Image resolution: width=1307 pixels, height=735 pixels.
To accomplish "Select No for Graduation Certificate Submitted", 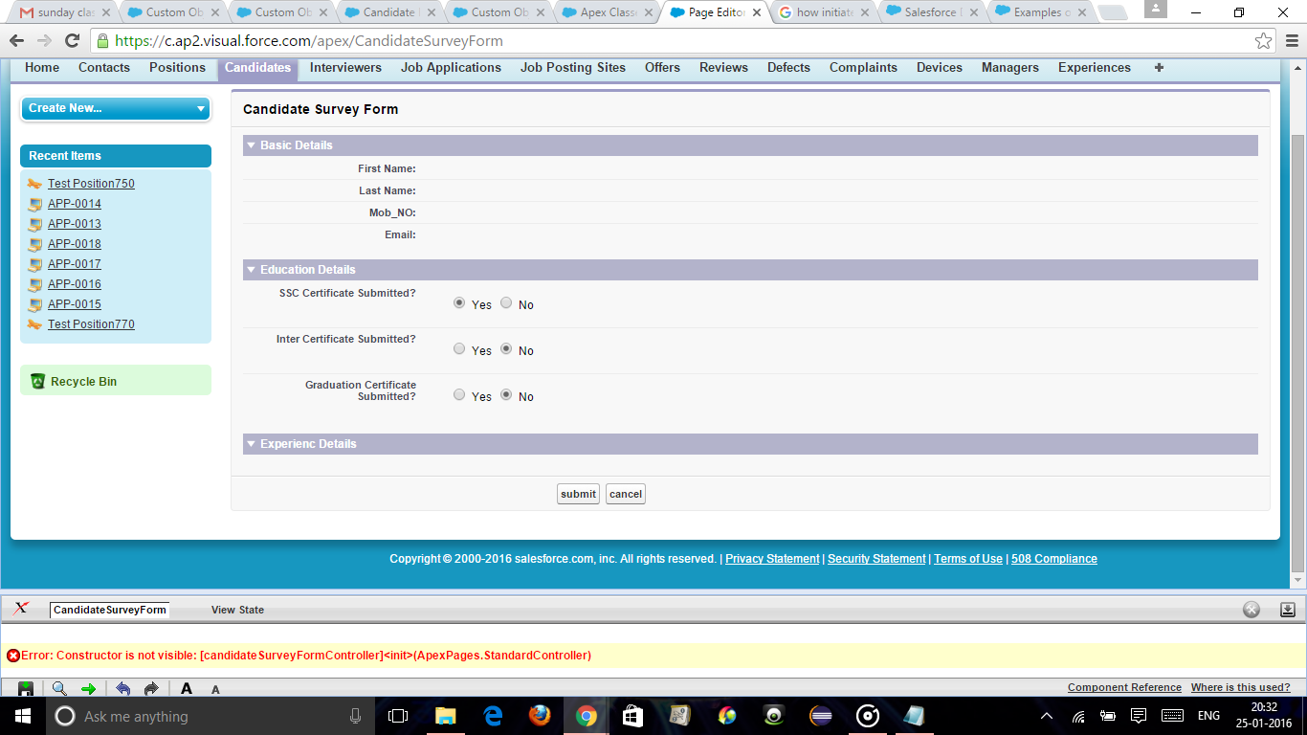I will pyautogui.click(x=506, y=394).
